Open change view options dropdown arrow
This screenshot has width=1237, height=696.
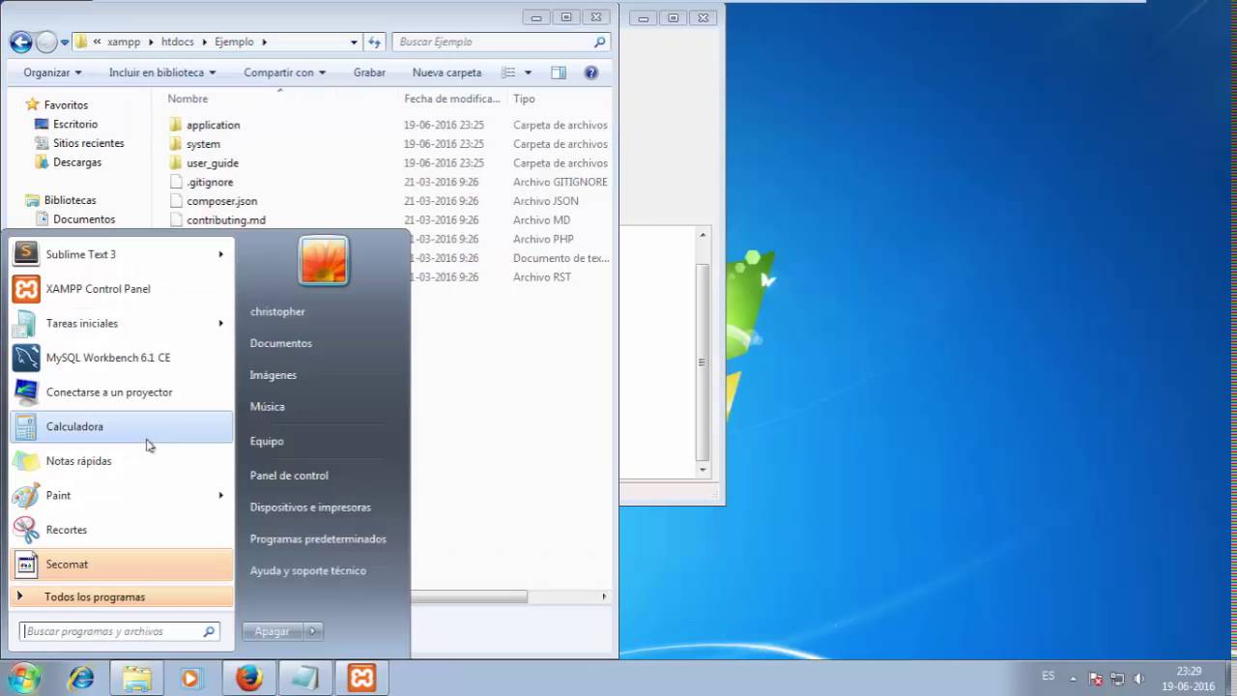[528, 72]
